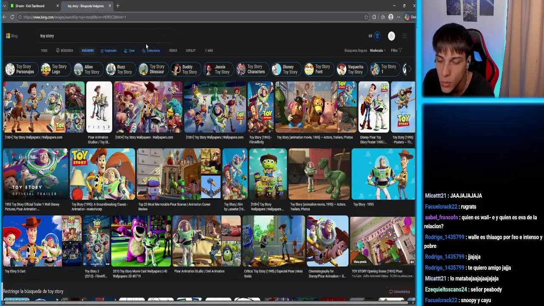Open green aliens Toy Story wallpaper thumbnail
Screen dimensions: 544x306
point(268,174)
